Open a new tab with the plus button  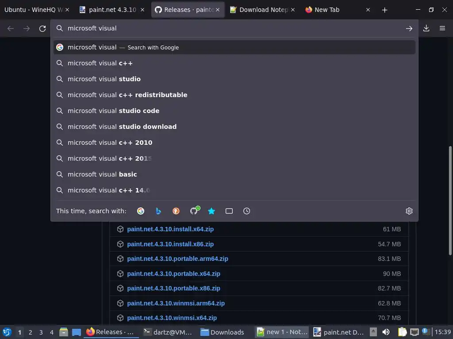384,10
